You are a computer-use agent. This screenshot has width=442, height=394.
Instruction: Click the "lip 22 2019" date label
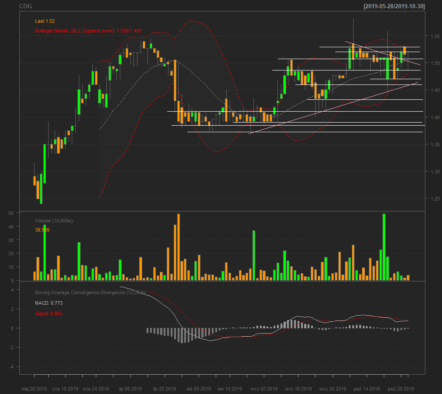(x=165, y=389)
